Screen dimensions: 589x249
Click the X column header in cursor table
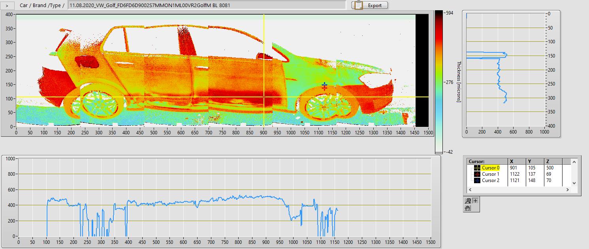point(517,162)
